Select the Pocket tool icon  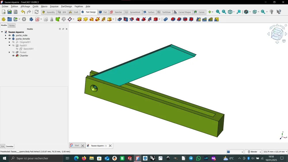[x=120, y=19]
